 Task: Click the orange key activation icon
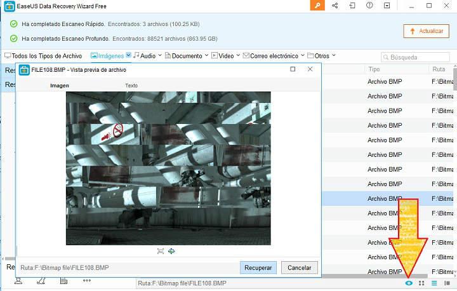click(318, 6)
